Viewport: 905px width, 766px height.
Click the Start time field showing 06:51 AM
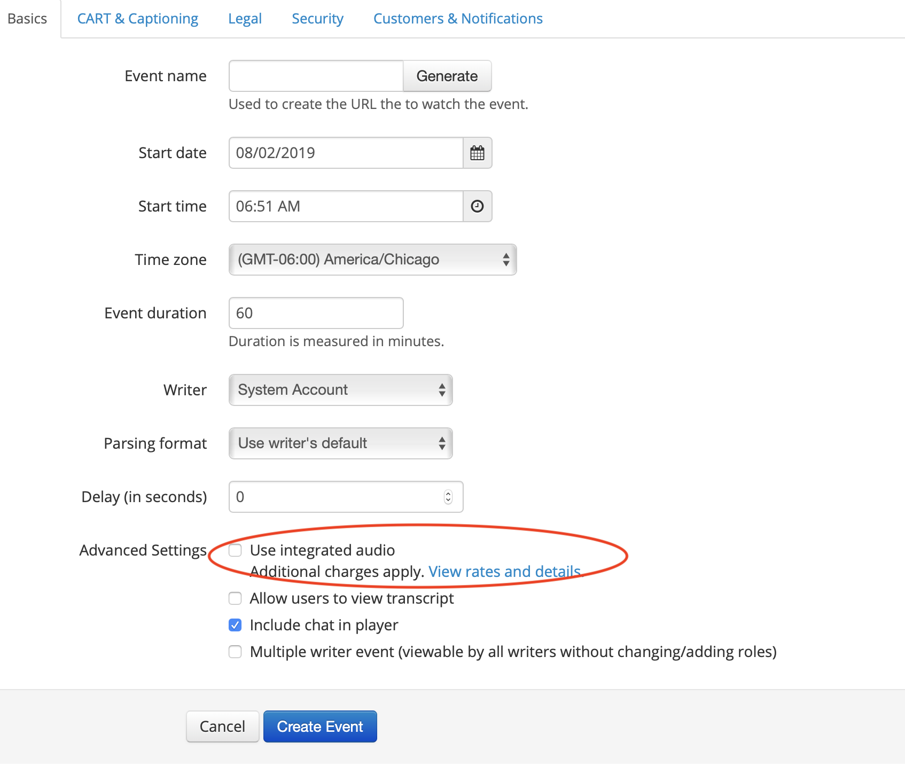click(x=346, y=206)
